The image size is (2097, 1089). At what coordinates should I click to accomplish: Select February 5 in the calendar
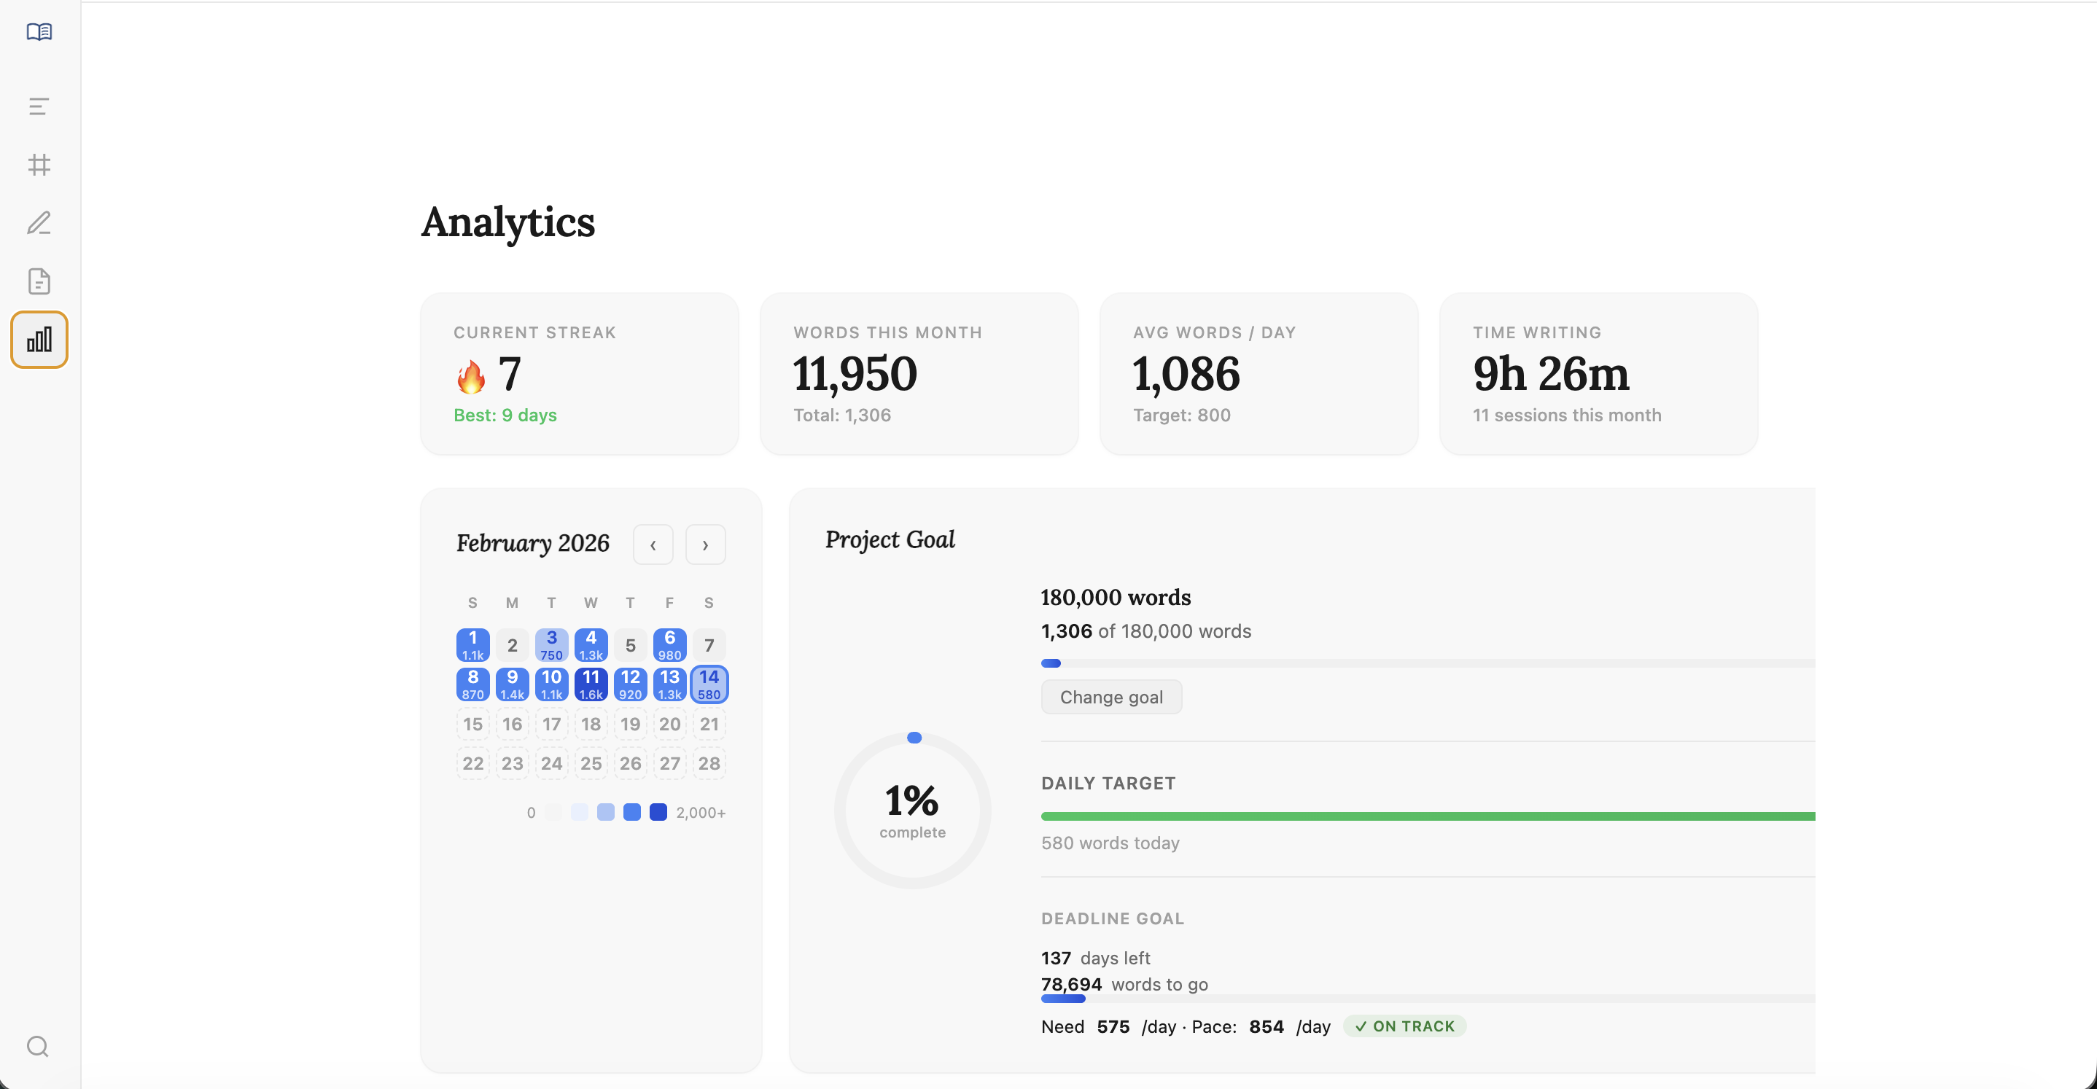pyautogui.click(x=630, y=644)
